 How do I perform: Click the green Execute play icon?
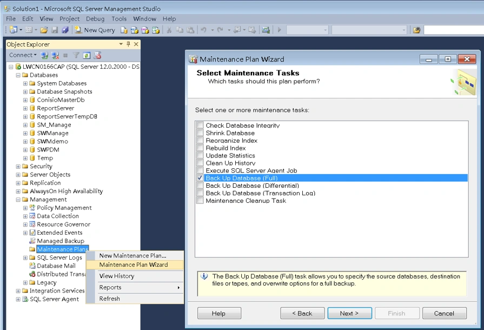(x=279, y=30)
